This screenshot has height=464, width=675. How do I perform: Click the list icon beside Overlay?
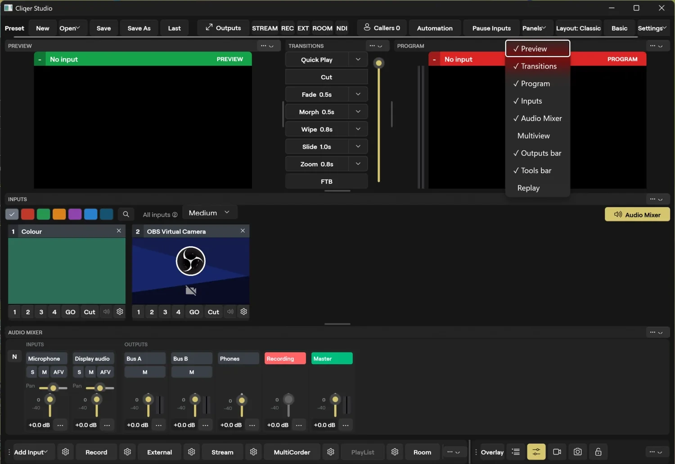[516, 452]
